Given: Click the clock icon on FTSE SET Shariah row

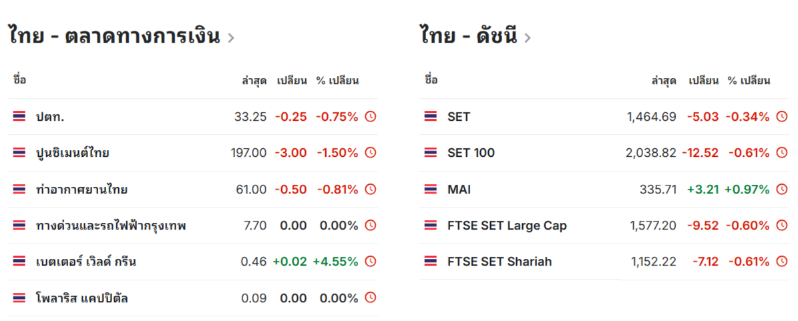Looking at the screenshot, I should (x=781, y=262).
